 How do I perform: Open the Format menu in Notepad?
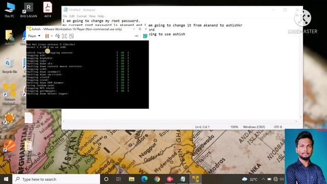(82, 16)
